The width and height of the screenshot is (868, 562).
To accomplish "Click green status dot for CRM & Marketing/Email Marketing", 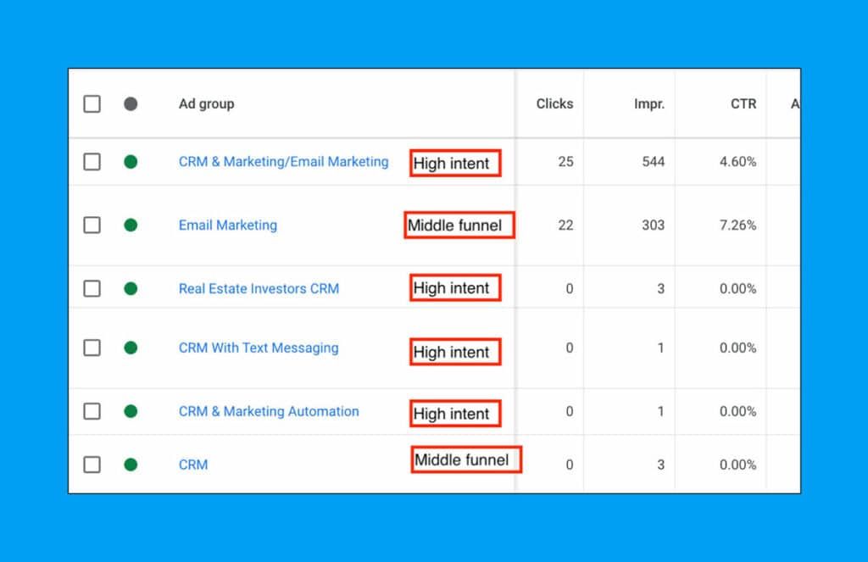I will [131, 162].
